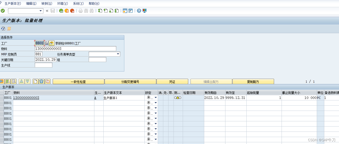This screenshot has height=144, width=339.
Task: Click the 组 input field
Action: (97, 60)
